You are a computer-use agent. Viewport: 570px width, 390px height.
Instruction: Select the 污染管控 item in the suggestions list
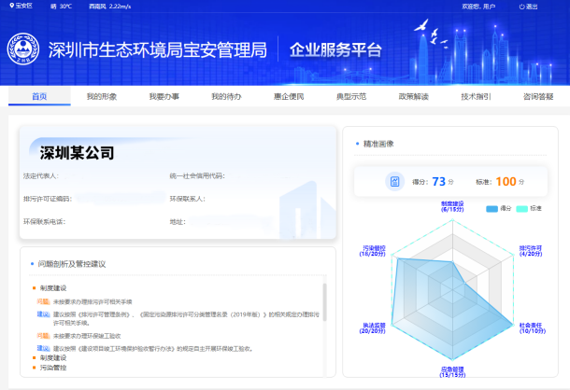coord(52,369)
